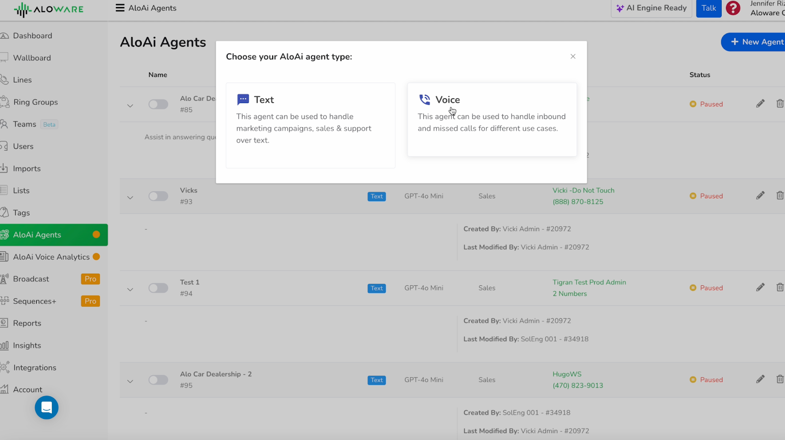Open the Wallboard menu item
The height and width of the screenshot is (440, 785).
coord(53,58)
